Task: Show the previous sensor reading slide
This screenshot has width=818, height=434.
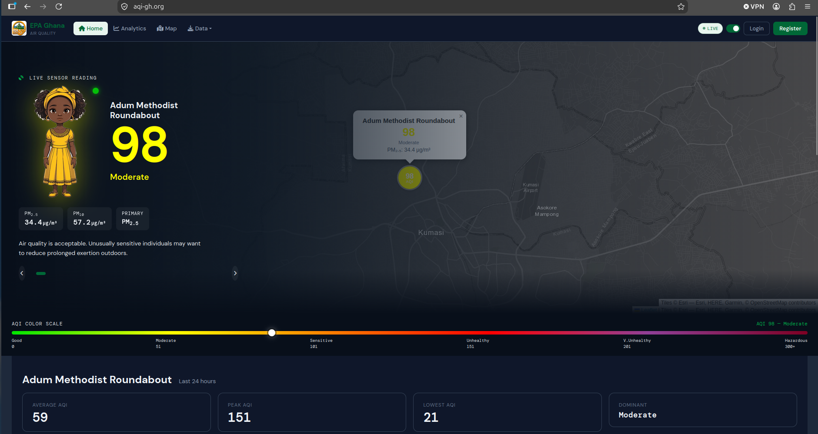Action: click(22, 273)
